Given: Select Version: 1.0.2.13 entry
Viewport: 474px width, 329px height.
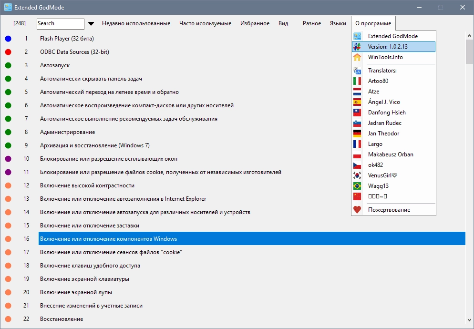Looking at the screenshot, I should [x=393, y=47].
